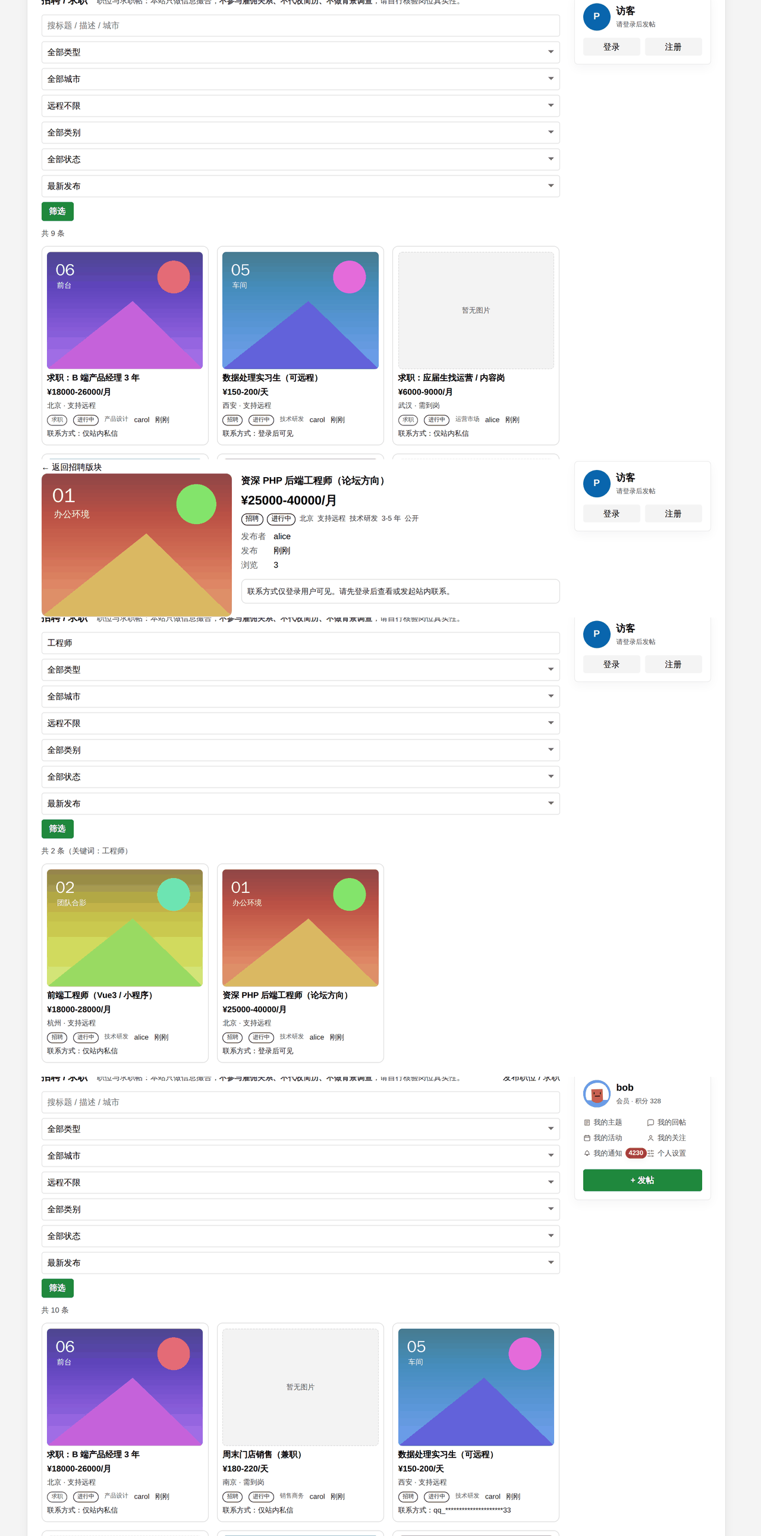
Task: Go back via 返回招聘版块 link
Action: point(72,467)
